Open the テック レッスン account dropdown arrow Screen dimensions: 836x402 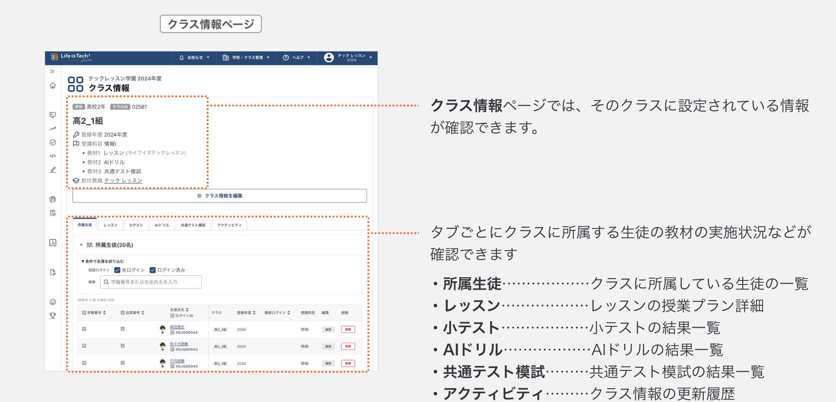[x=371, y=58]
